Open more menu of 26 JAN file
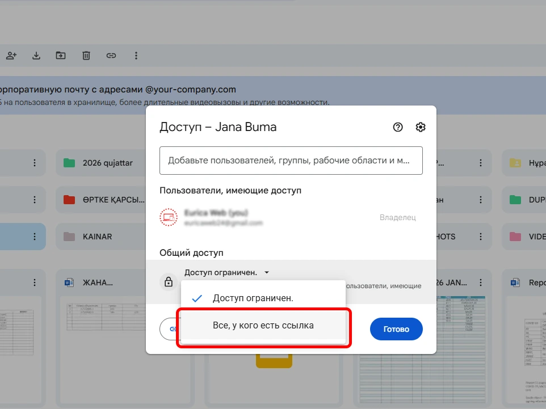The image size is (546, 409). click(x=481, y=282)
